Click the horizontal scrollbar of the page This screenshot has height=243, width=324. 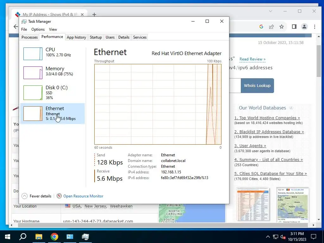click(162, 225)
